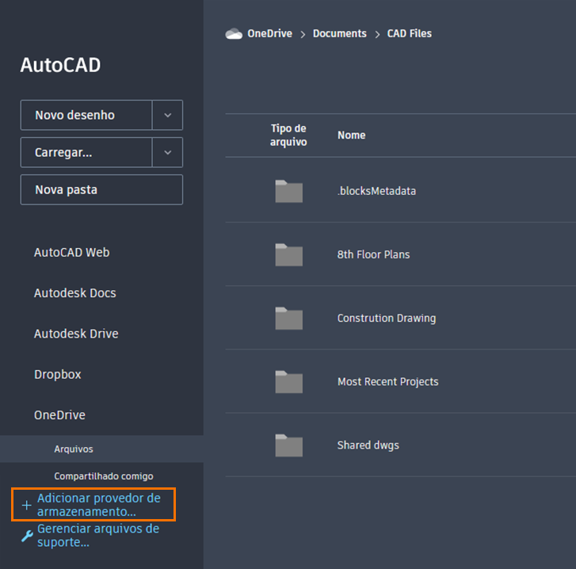
Task: Click the Carregar... button
Action: [86, 152]
